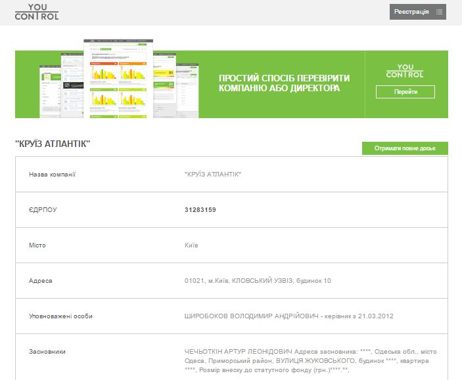Click the ЄДРПОУ code 31283159

(200, 210)
